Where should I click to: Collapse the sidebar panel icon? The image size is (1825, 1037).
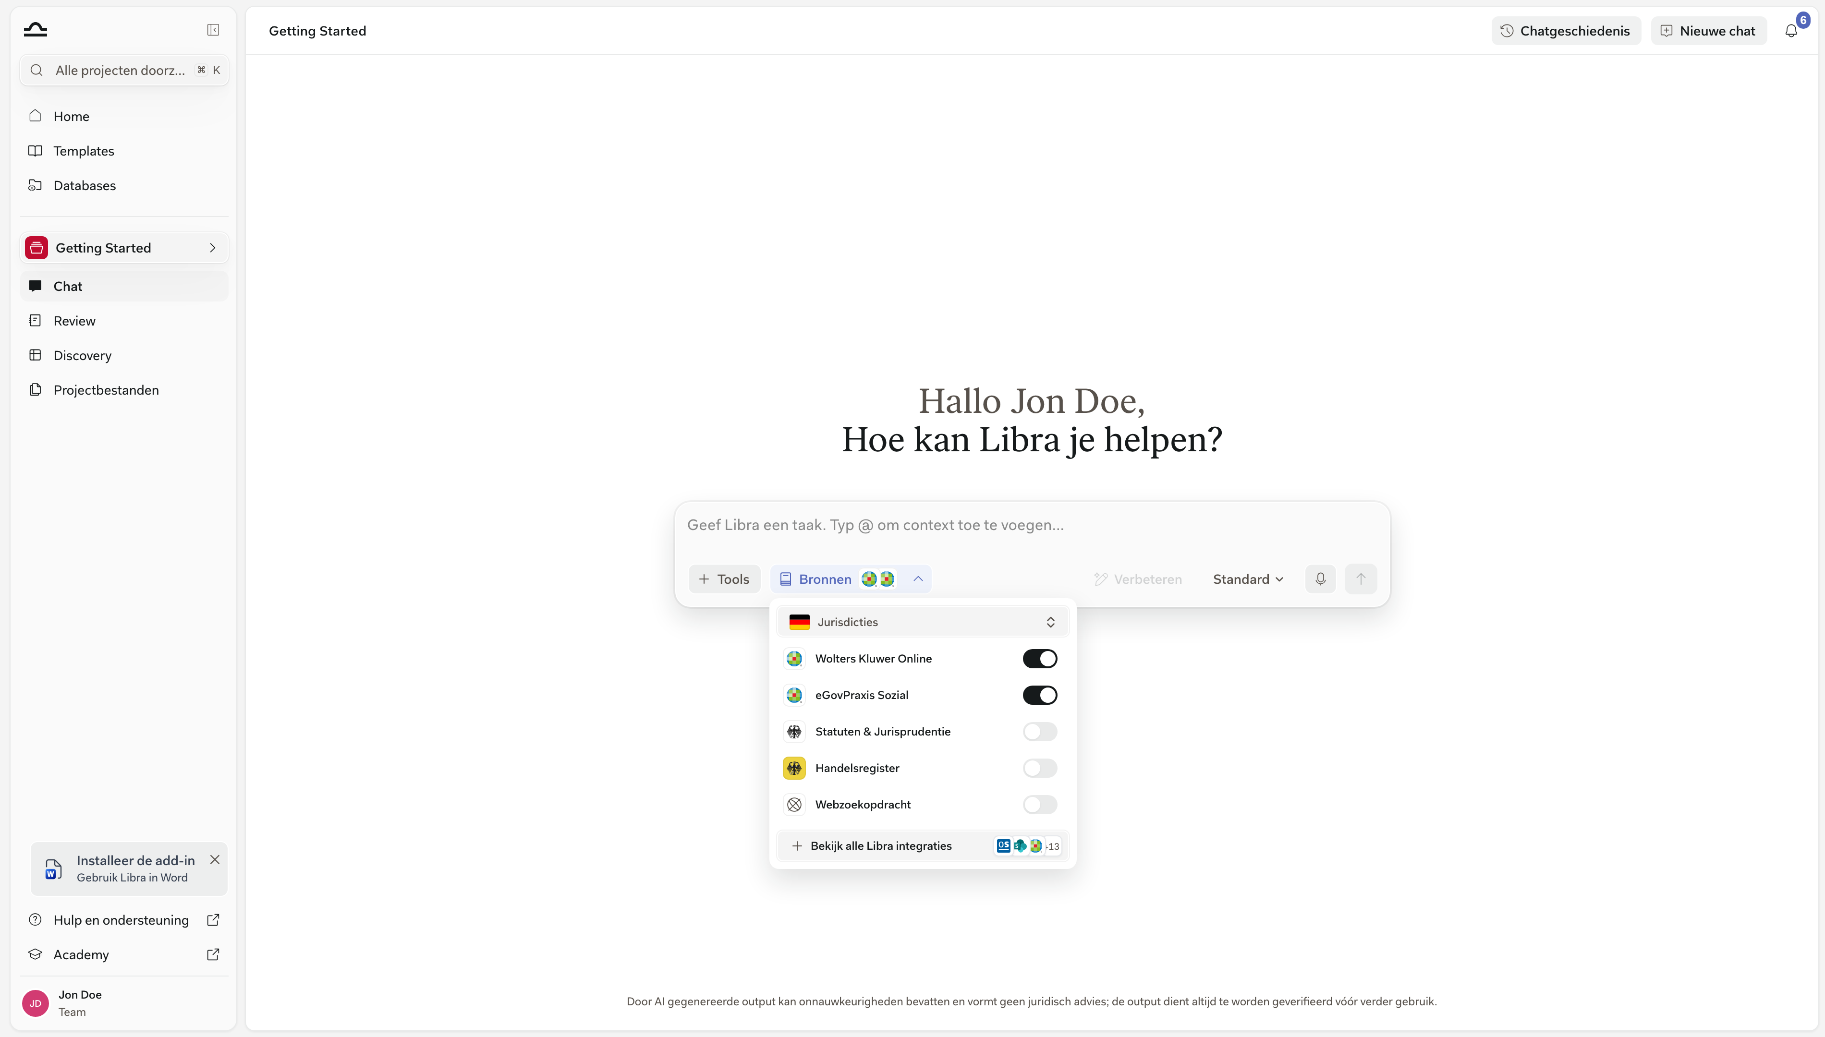(213, 30)
